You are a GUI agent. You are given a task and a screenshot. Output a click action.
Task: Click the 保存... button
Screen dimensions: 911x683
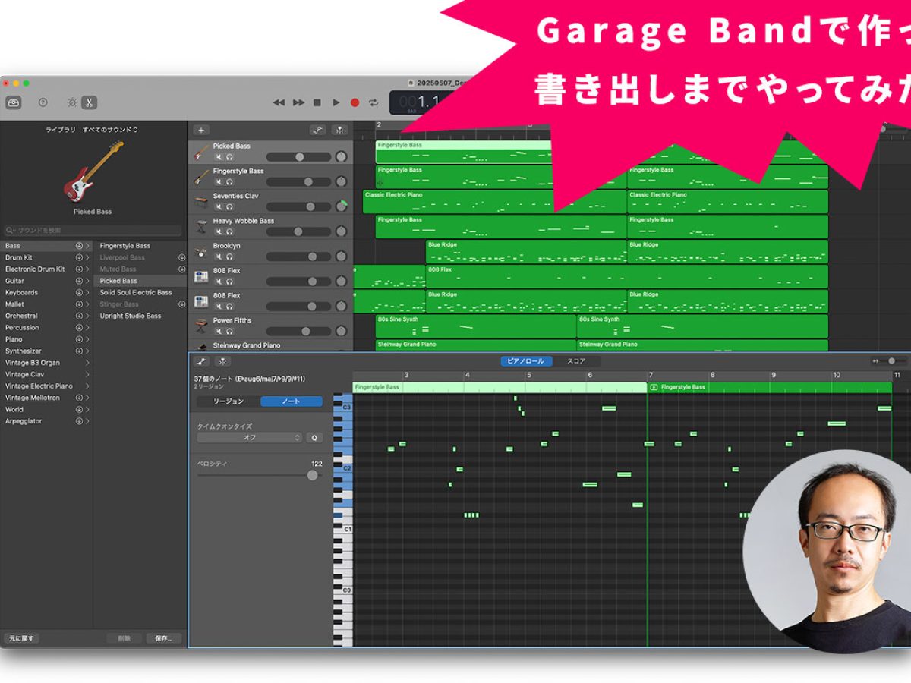pos(164,638)
